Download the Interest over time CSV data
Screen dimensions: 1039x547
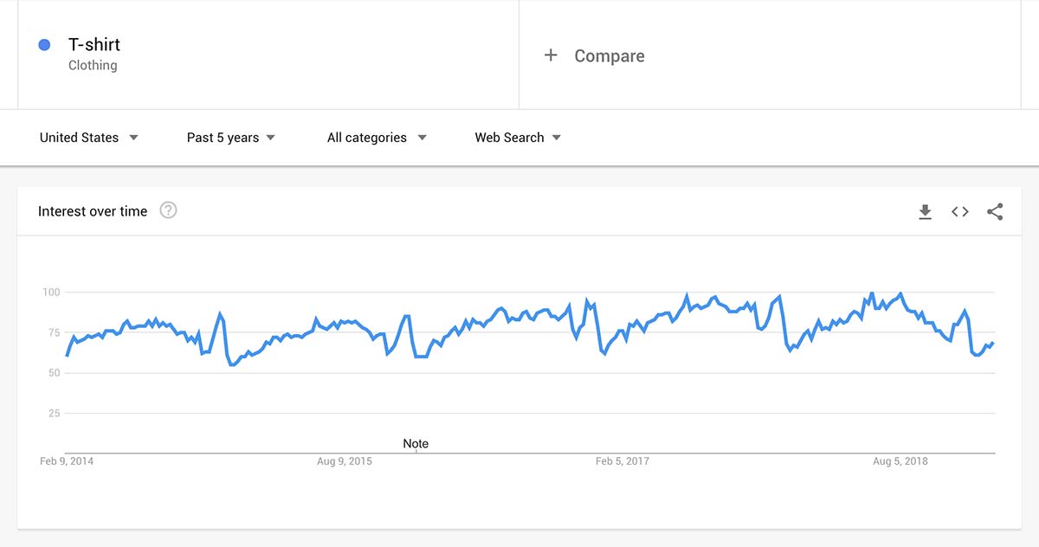tap(925, 211)
